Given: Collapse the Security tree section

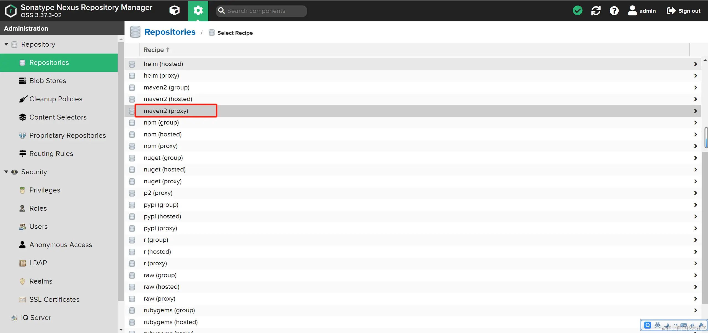Looking at the screenshot, I should click(x=6, y=172).
